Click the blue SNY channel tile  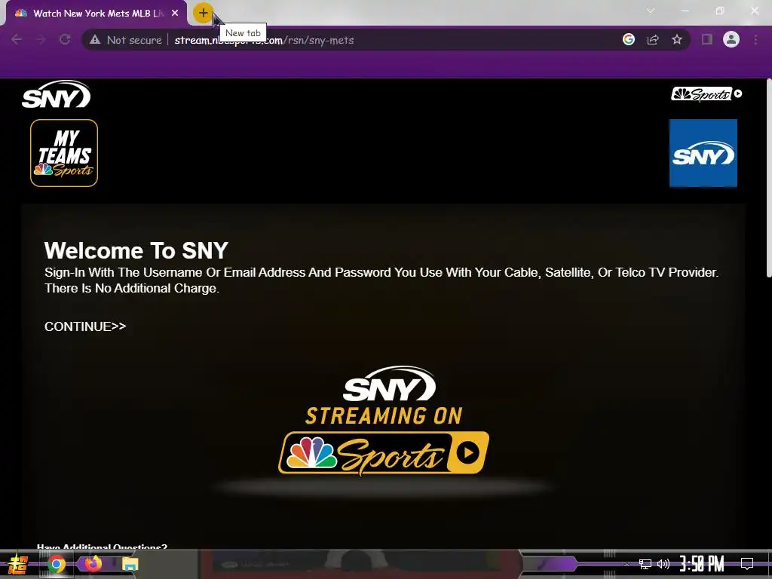[x=703, y=153]
